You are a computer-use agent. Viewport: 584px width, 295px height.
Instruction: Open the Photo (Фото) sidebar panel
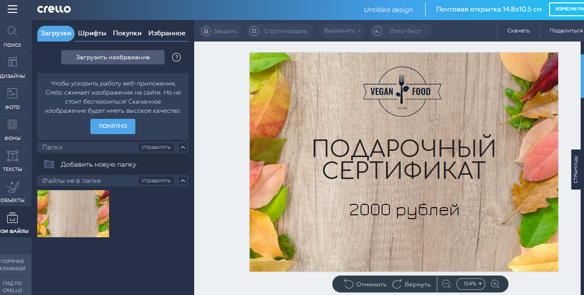pos(13,98)
